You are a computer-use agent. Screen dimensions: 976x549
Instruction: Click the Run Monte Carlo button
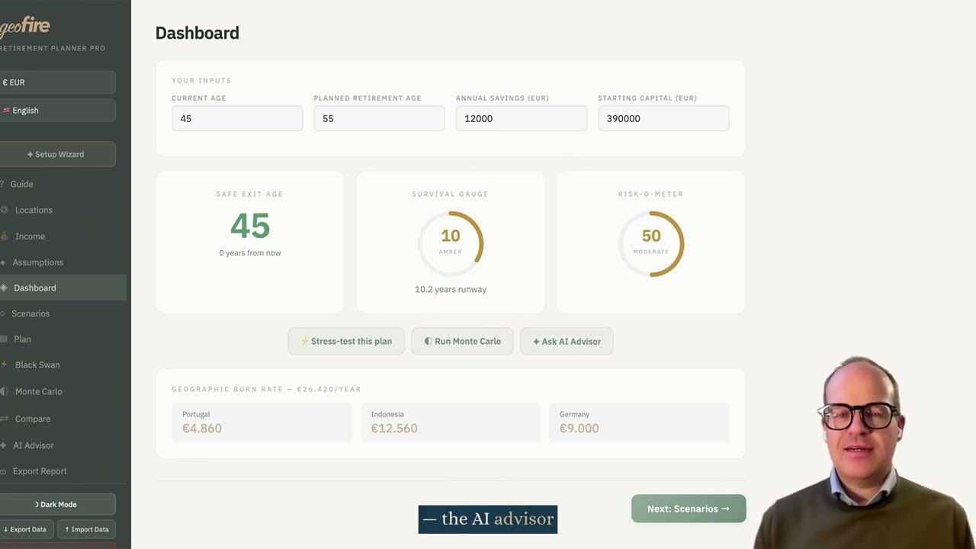tap(462, 341)
